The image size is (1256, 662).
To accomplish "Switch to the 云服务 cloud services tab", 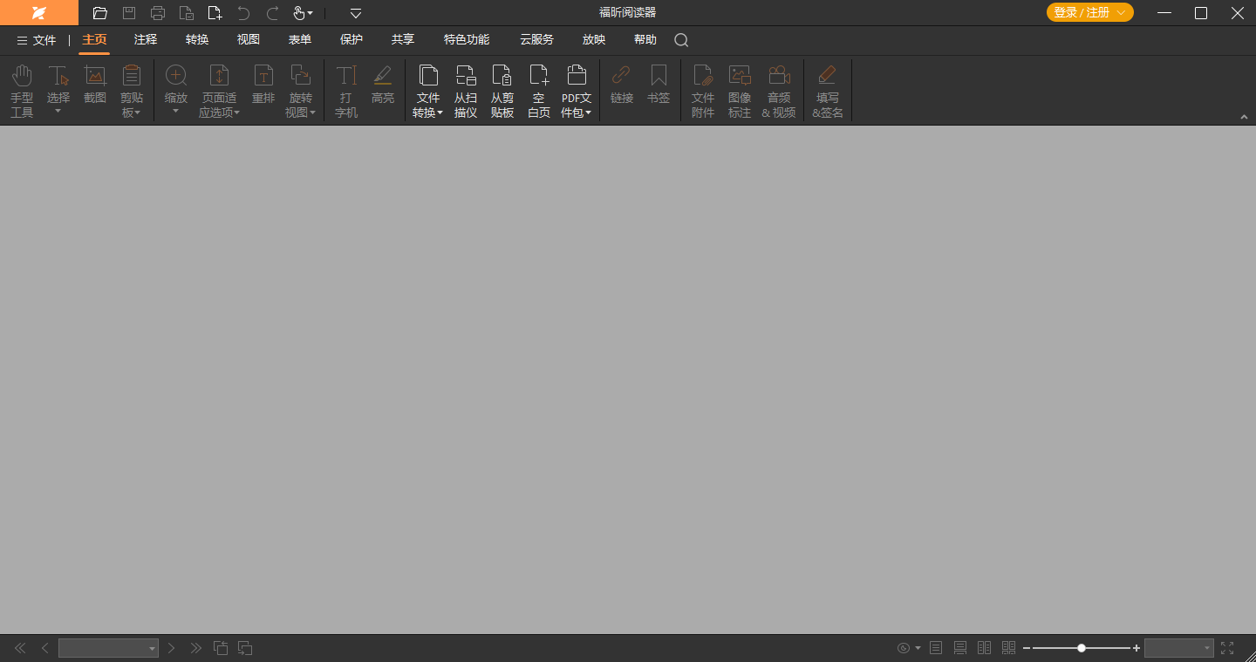I will point(536,40).
